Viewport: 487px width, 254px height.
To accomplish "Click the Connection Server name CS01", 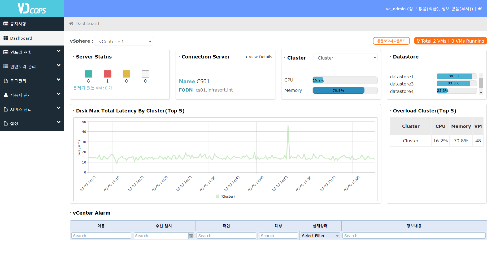I will 203,81.
